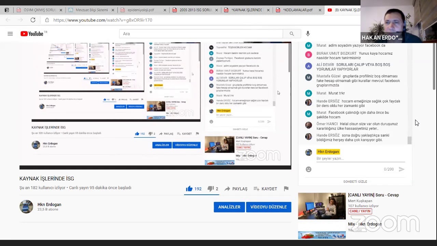Click Mert Kuşkapan channel name
Image resolution: width=437 pixels, height=246 pixels.
coord(360,201)
